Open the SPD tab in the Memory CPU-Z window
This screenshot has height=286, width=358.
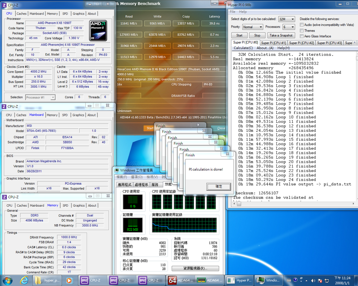65,206
